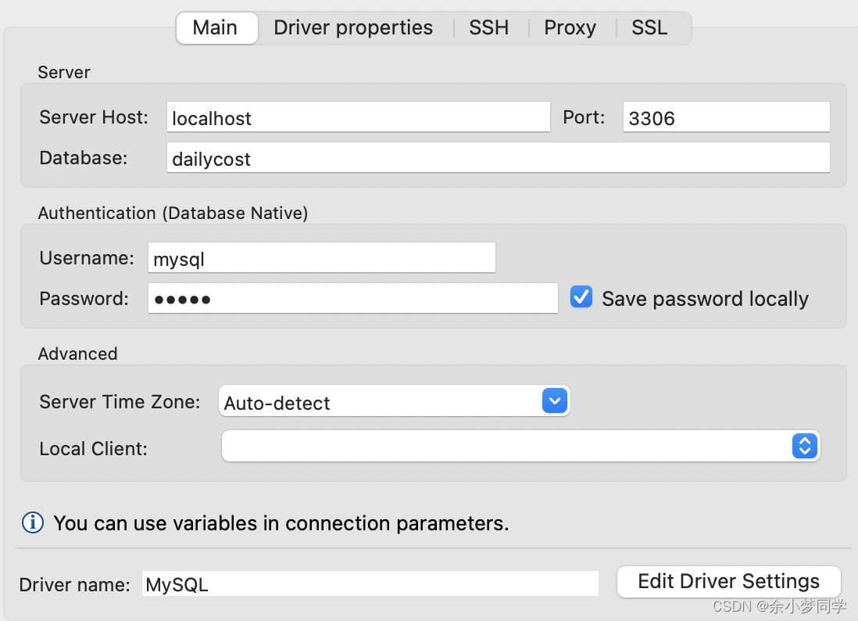Expand Server Time Zone dropdown arrow

point(554,401)
